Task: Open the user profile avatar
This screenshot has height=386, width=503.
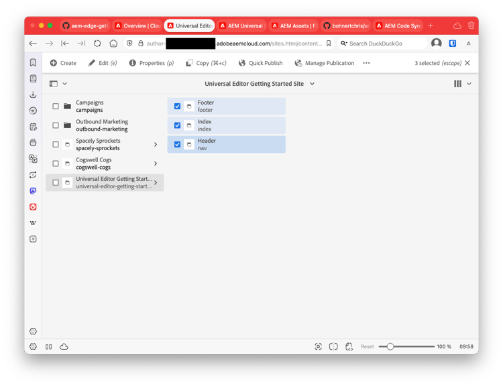Action: tap(437, 43)
